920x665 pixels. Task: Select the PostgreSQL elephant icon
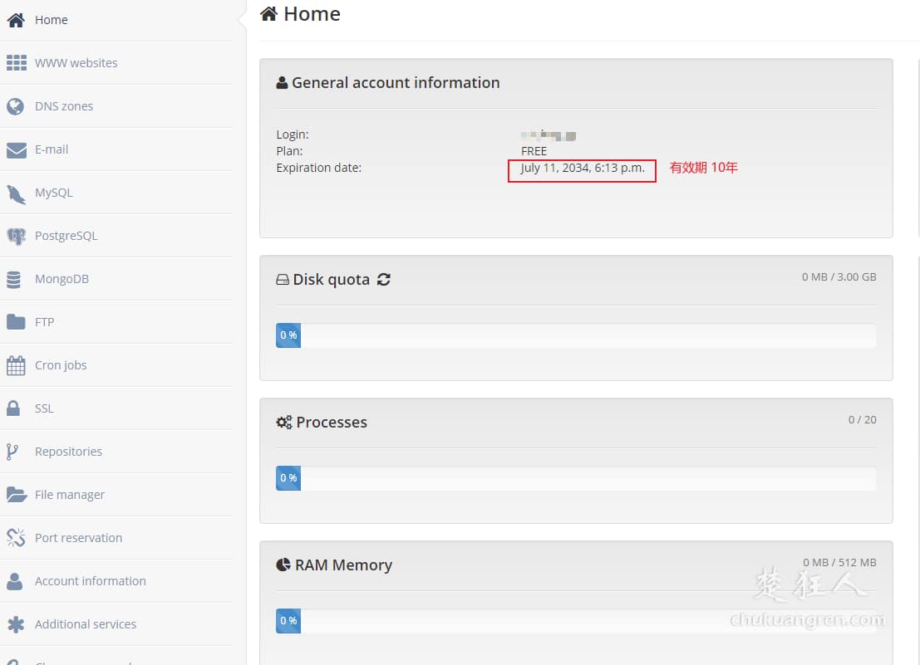pyautogui.click(x=17, y=236)
